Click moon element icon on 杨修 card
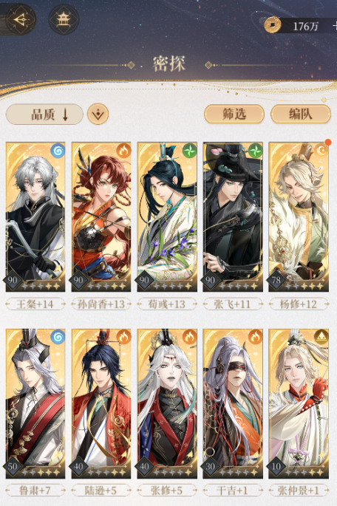Viewport: 337px width, 506px height. click(x=321, y=151)
